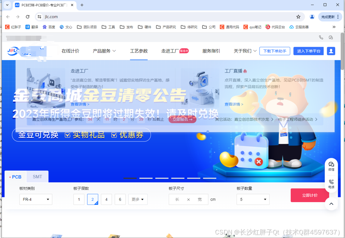Expand the 产品服务 dropdown menu
345x238 pixels.
[104, 51]
